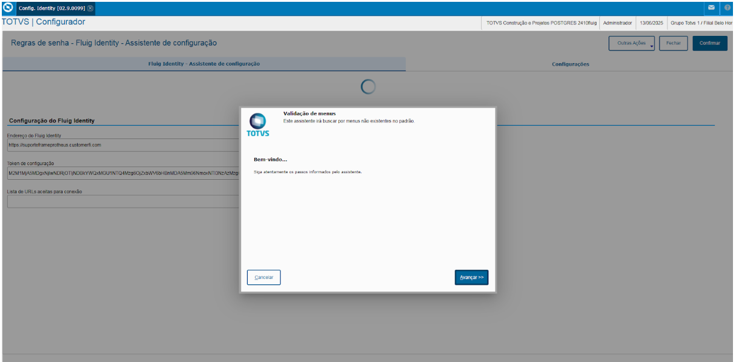
Task: Click the Lista de URLs aceitas field
Action: (x=123, y=201)
